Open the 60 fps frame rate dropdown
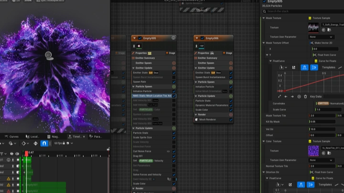Screen dimensions: 344x193 pyautogui.click(x=59, y=143)
